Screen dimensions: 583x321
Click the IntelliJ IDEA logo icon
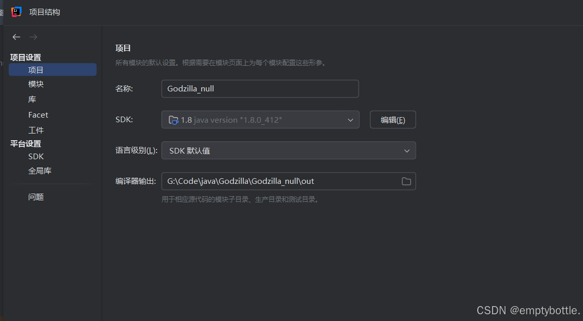15,12
